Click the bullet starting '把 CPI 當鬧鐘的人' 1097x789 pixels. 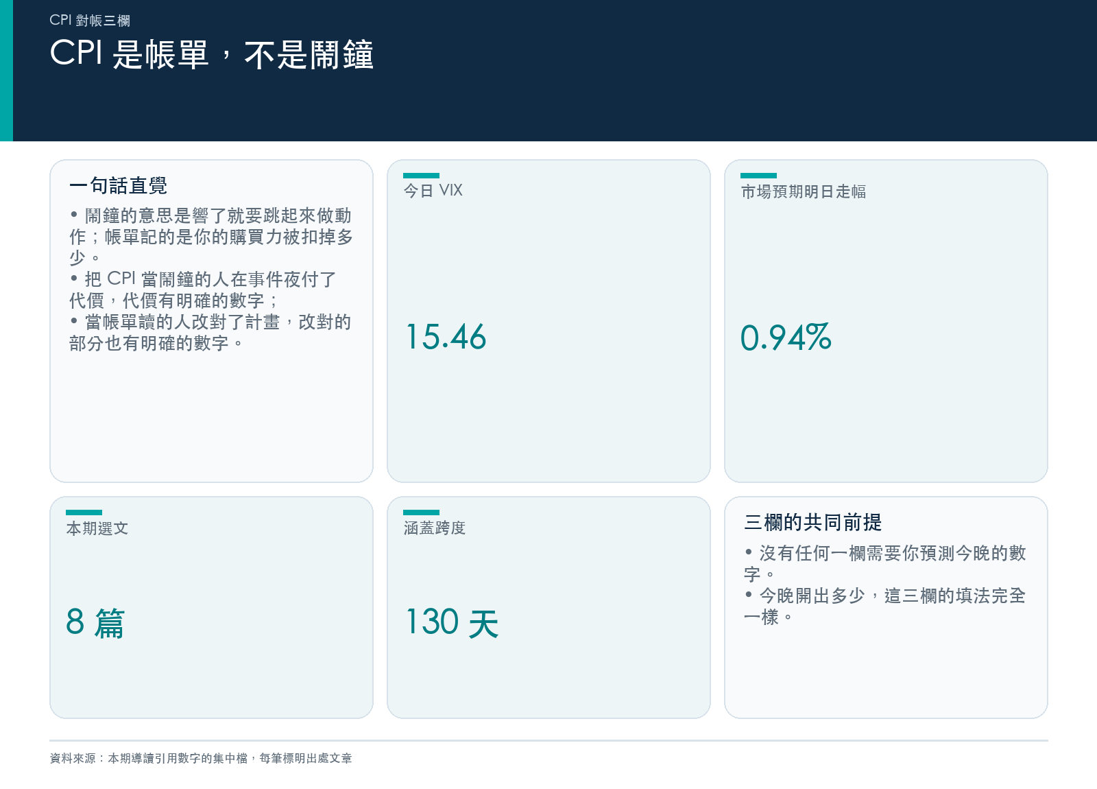pos(204,290)
